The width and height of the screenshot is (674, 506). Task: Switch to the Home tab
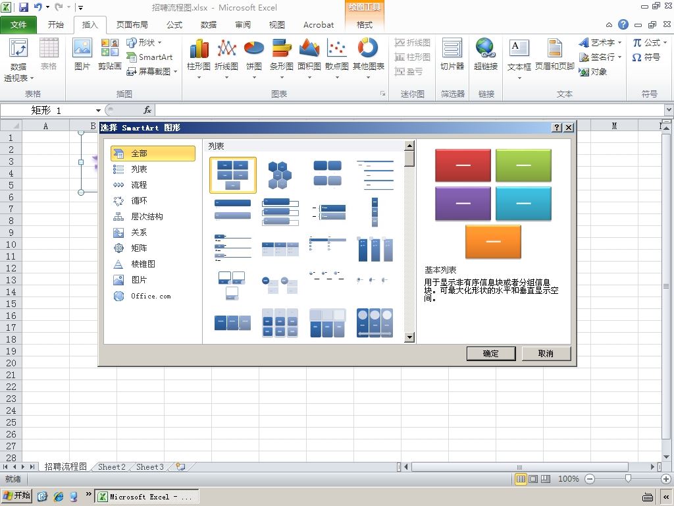[x=55, y=25]
